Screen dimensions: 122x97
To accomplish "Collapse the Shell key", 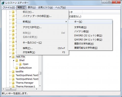I will [13, 60].
